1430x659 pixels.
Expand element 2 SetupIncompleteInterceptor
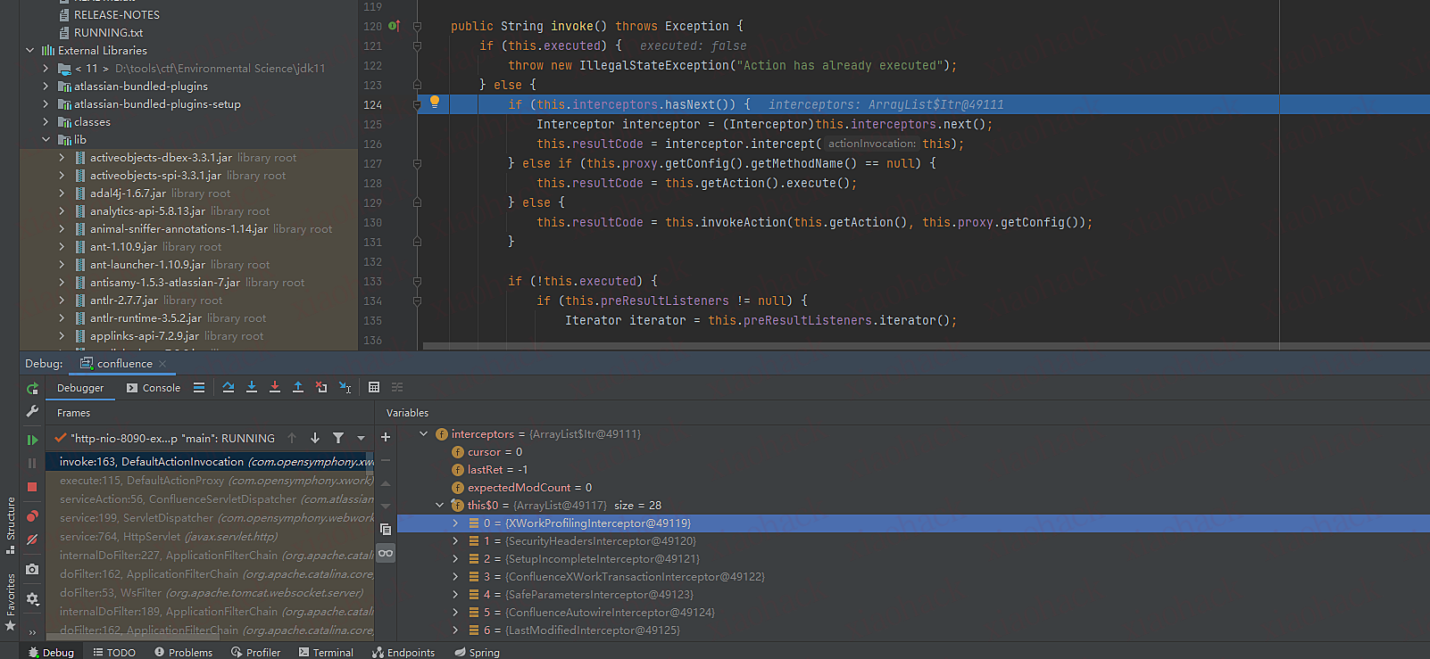pos(455,559)
